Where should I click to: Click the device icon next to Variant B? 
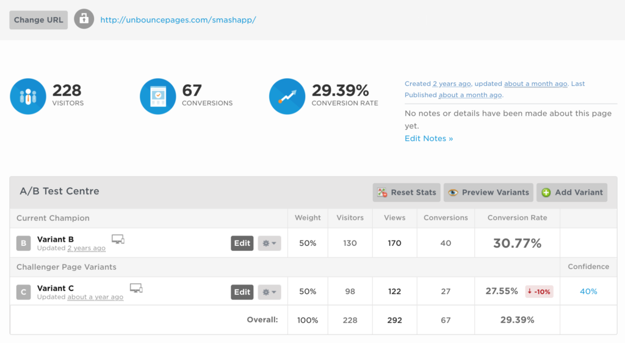coord(118,239)
